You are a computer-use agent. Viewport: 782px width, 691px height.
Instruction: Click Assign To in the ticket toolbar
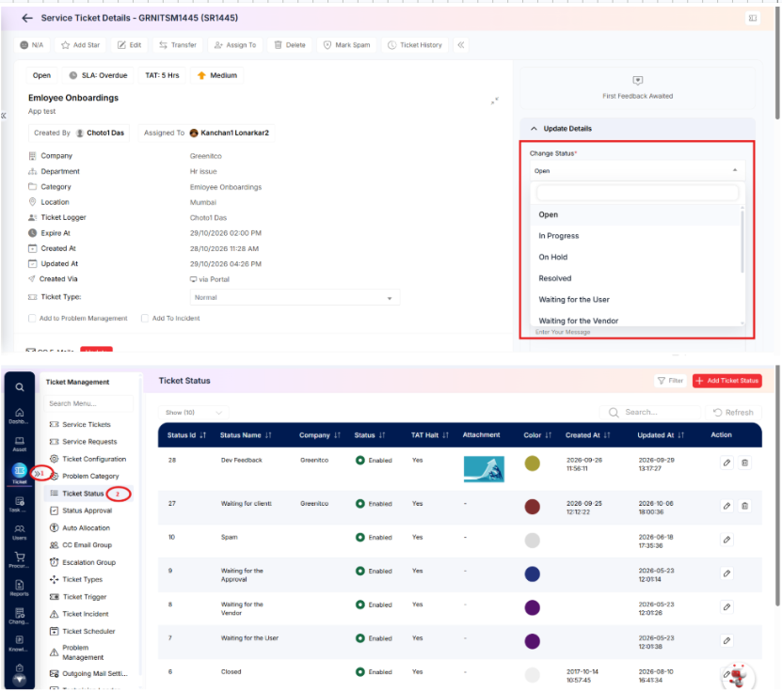click(235, 45)
